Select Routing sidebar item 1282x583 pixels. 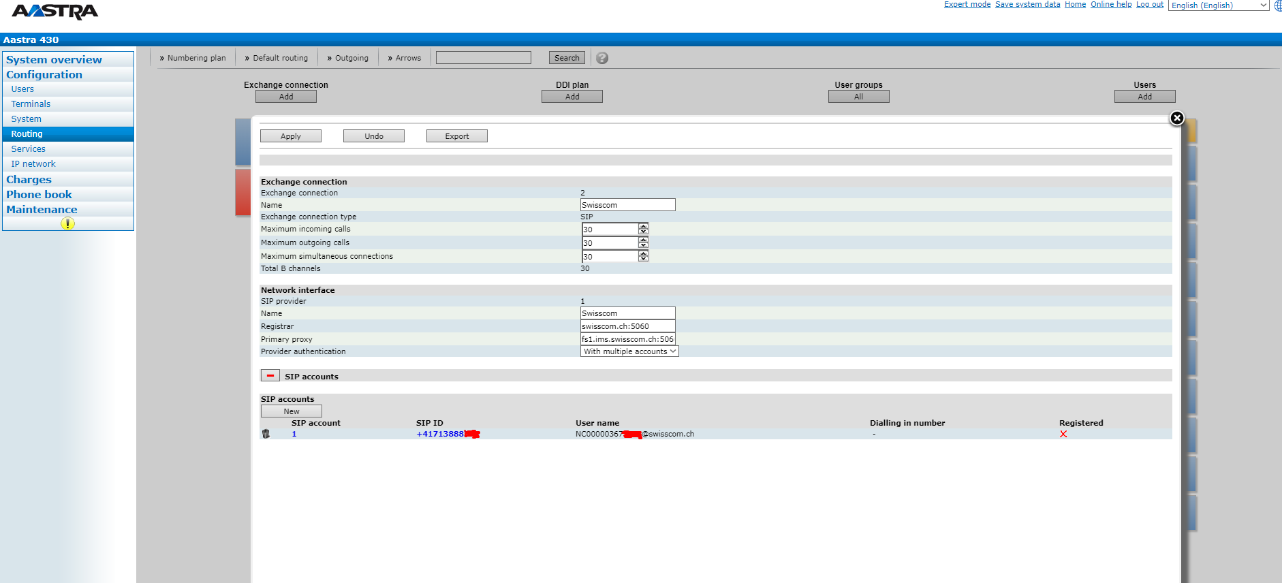tap(68, 134)
